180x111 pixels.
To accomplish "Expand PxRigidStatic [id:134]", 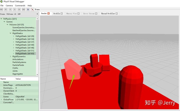I will click(13, 39).
